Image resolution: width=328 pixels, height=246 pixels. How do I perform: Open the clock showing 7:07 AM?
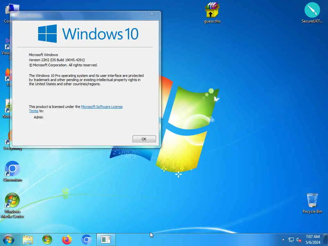(x=313, y=240)
